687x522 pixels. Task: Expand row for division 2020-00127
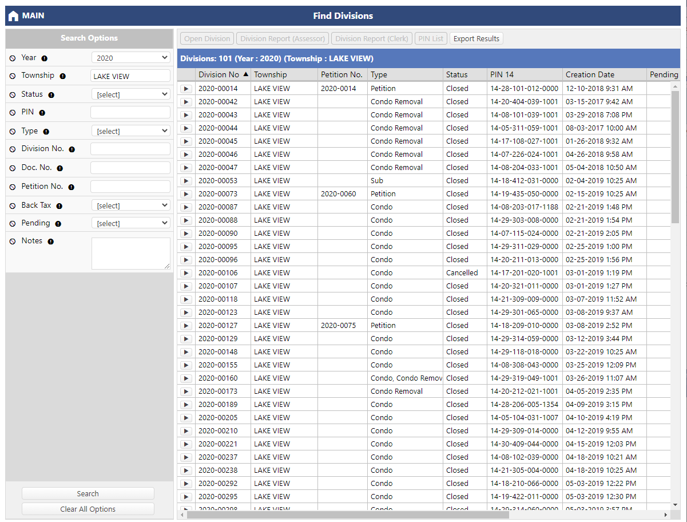pyautogui.click(x=186, y=326)
